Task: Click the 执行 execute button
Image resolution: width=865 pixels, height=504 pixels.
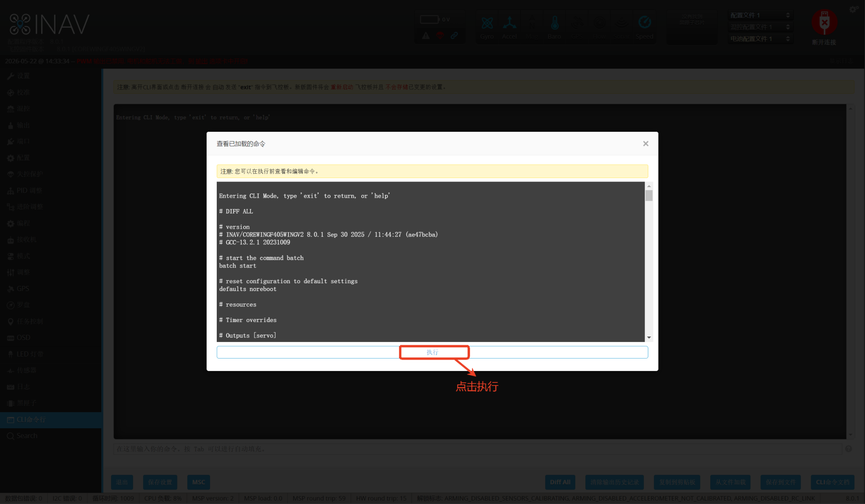Action: click(432, 352)
